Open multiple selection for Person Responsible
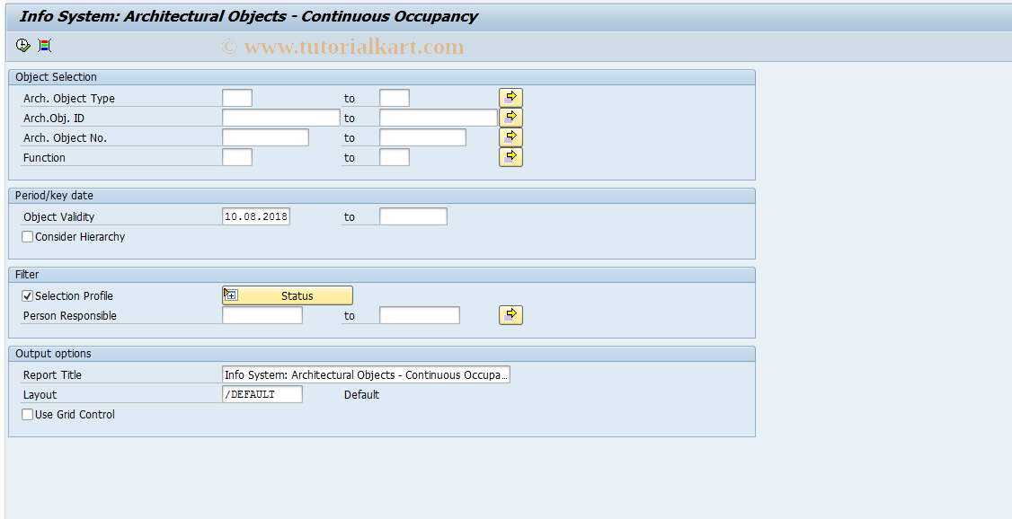This screenshot has height=519, width=1012. coord(510,315)
